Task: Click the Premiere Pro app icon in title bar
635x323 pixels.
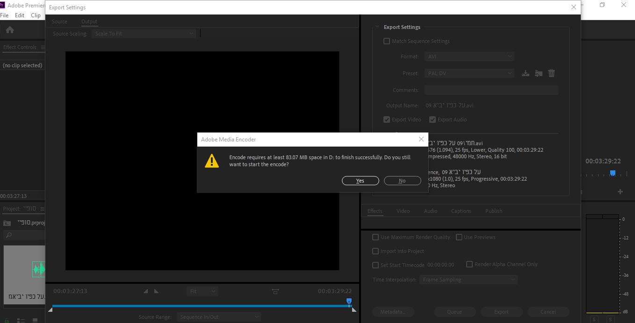Action: 3,5
